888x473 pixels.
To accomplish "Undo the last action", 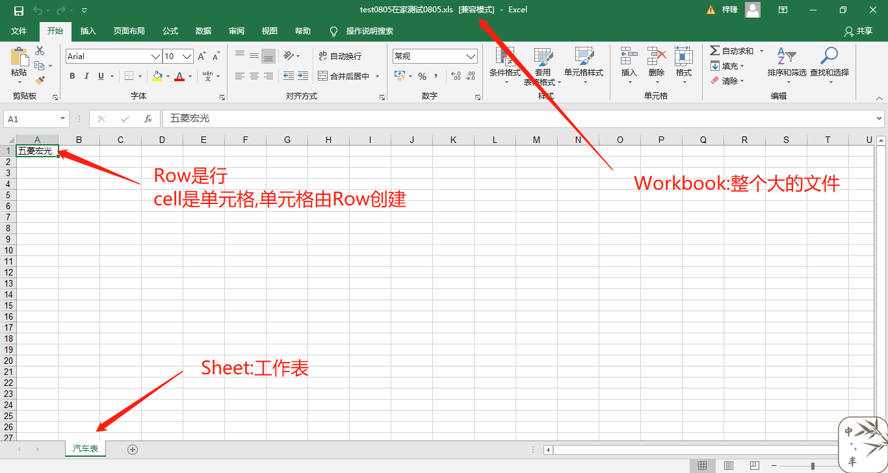I will [x=38, y=10].
